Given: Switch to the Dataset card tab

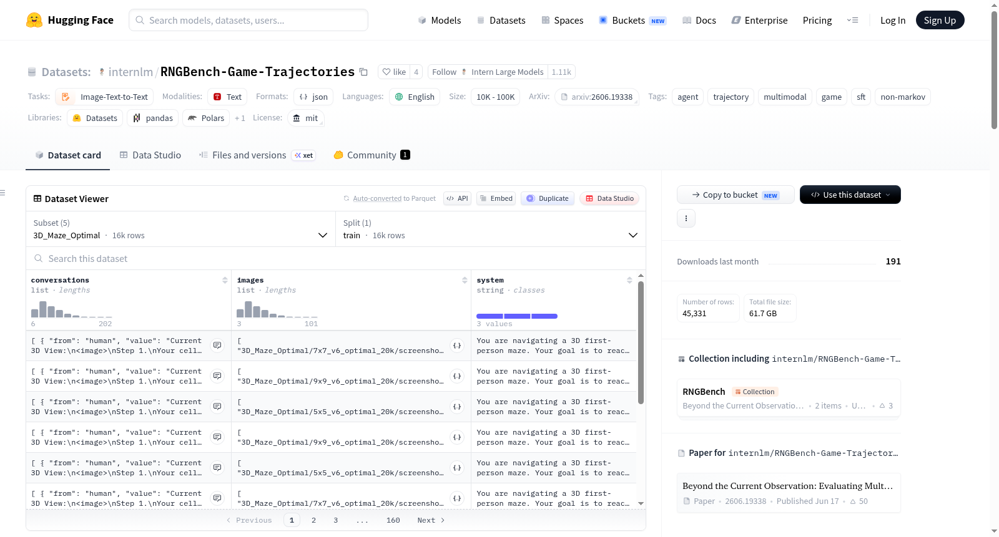Looking at the screenshot, I should 68,155.
